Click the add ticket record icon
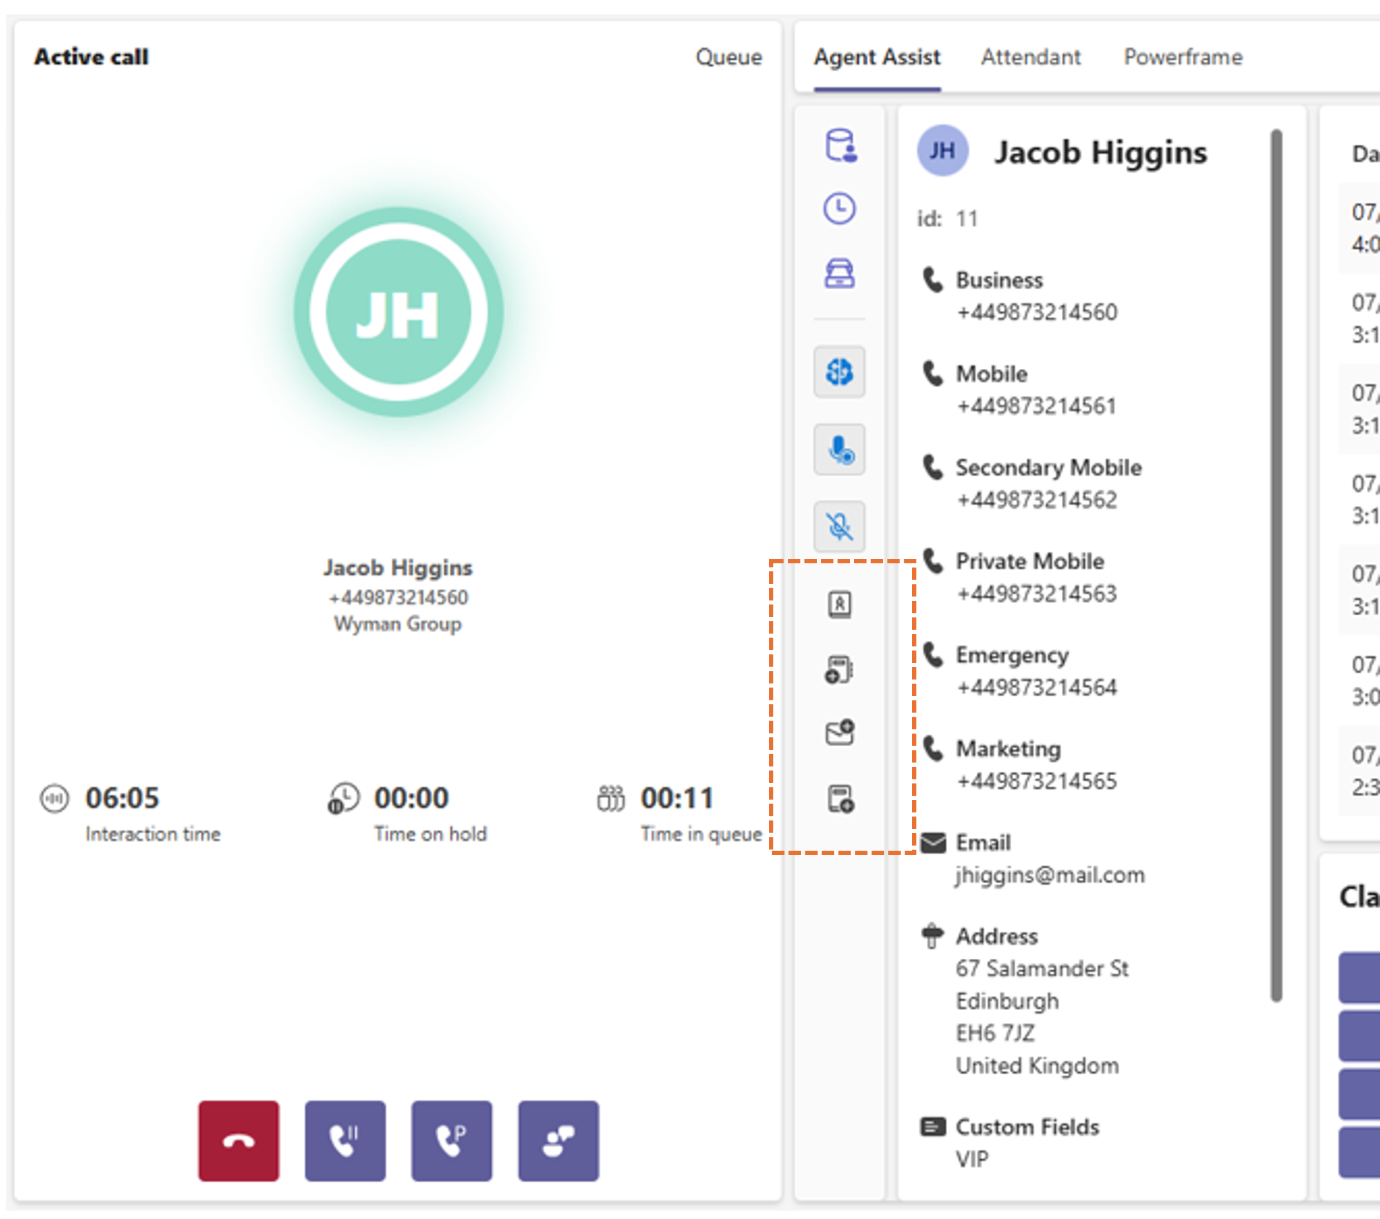This screenshot has width=1380, height=1219. click(x=839, y=798)
